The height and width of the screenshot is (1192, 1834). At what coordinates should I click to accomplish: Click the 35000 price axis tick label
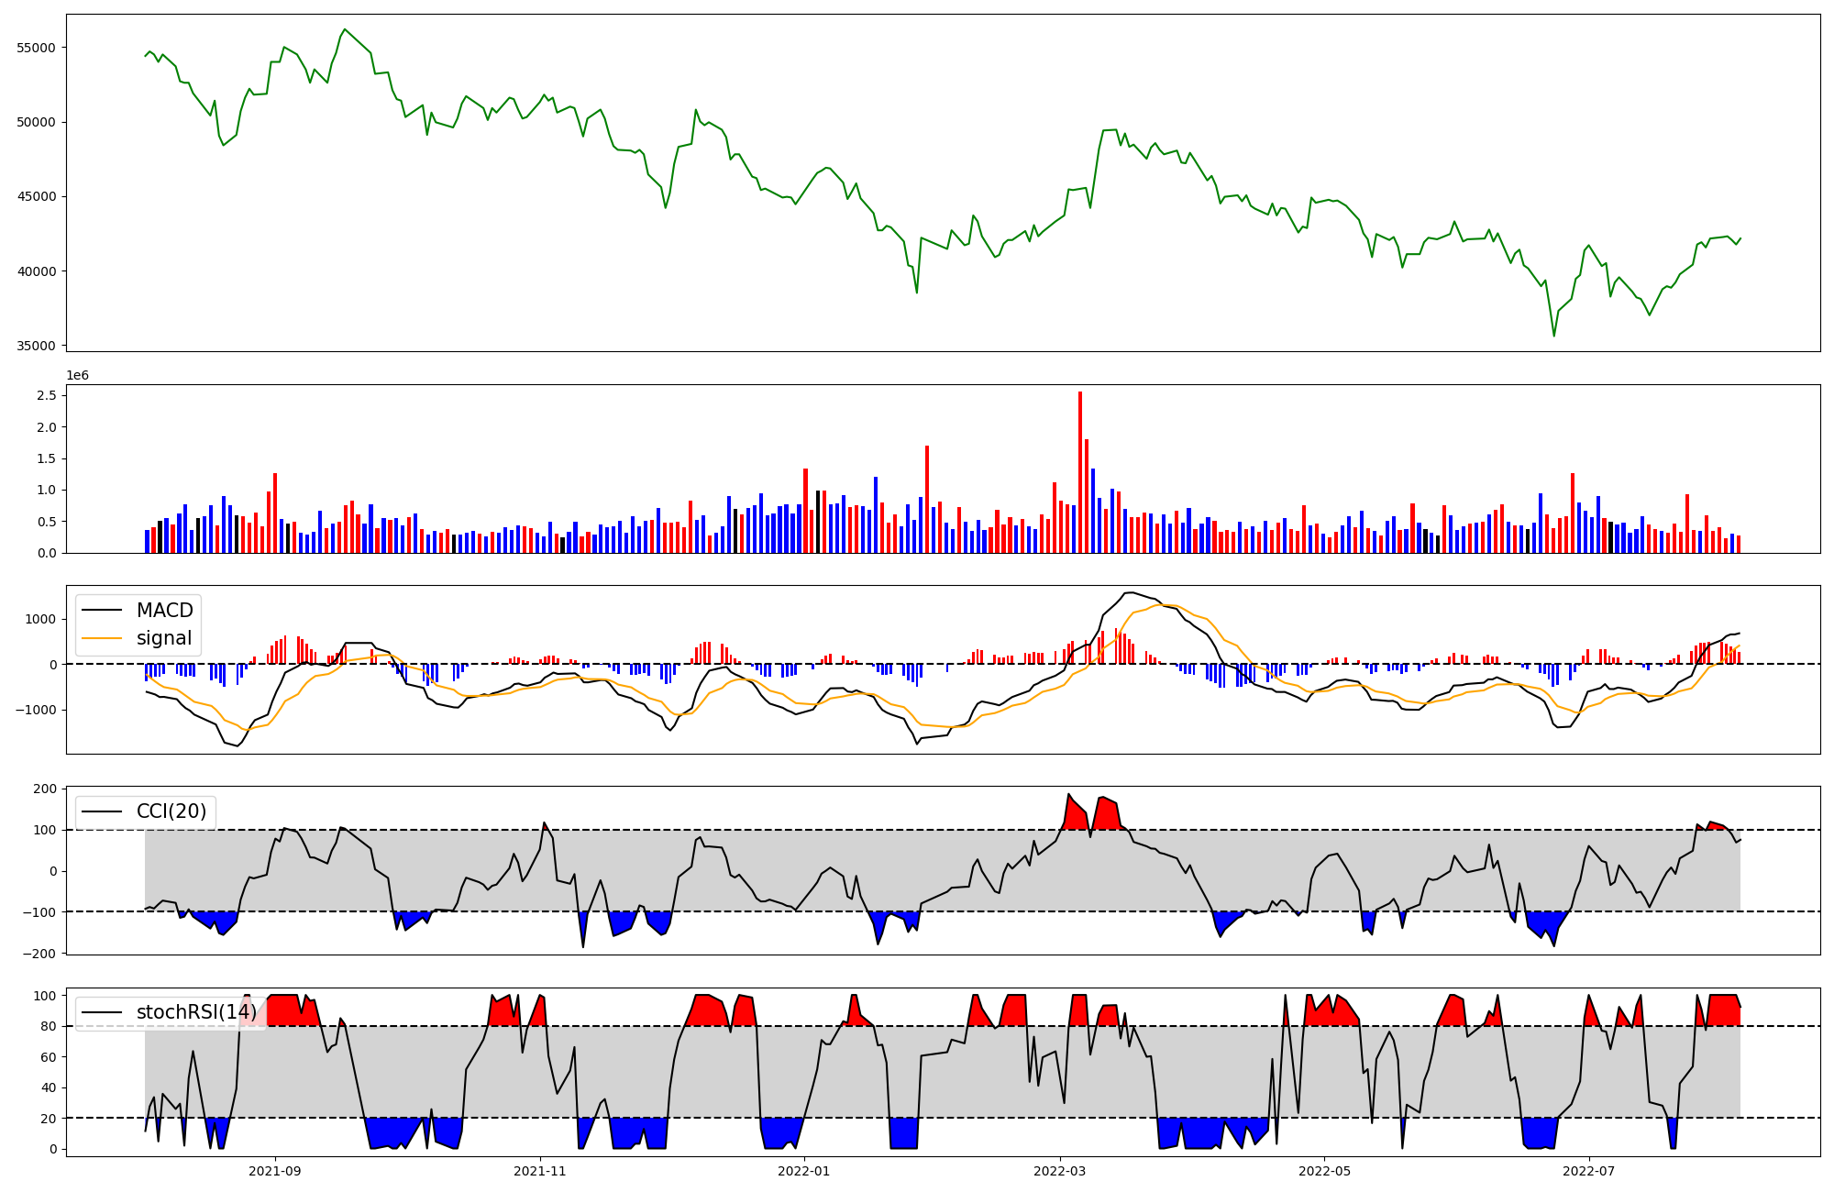pos(37,346)
